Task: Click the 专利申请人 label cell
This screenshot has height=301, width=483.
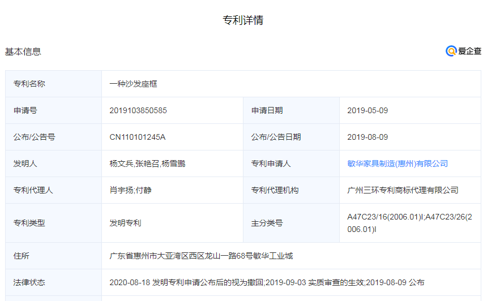Action: [x=271, y=164]
